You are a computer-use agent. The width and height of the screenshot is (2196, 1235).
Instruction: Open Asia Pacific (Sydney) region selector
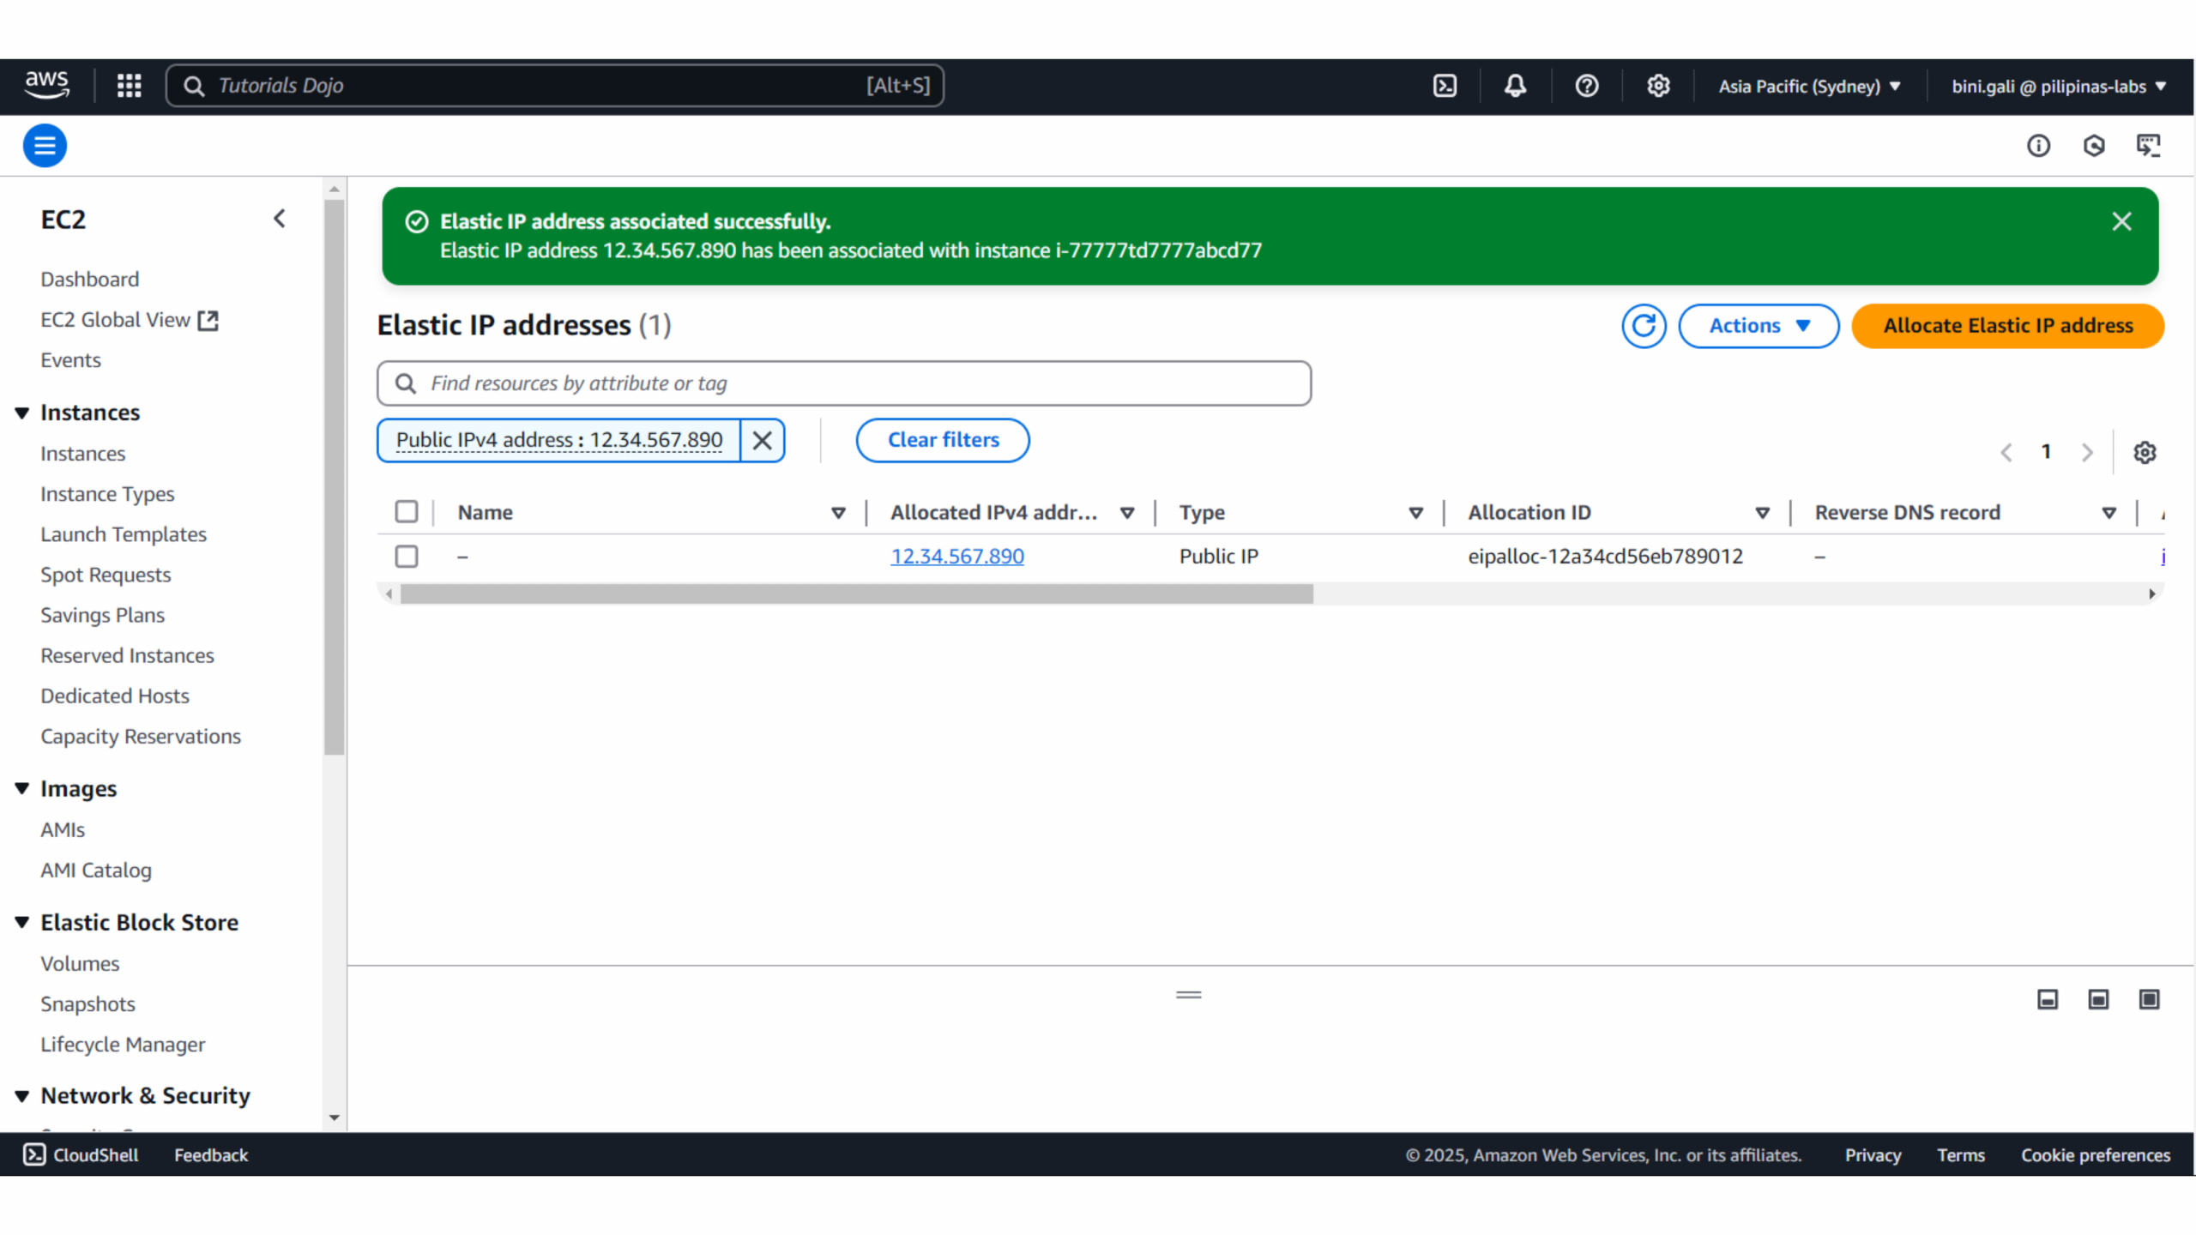point(1809,87)
